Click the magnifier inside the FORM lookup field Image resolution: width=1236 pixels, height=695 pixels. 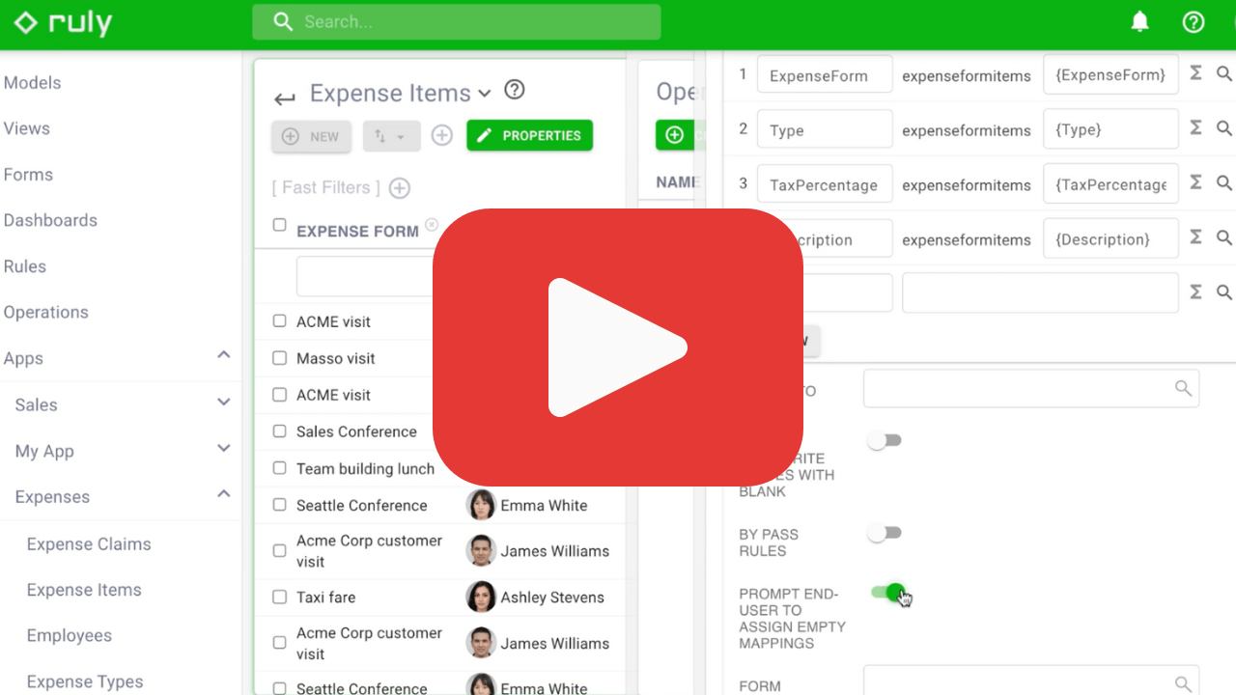click(1183, 684)
